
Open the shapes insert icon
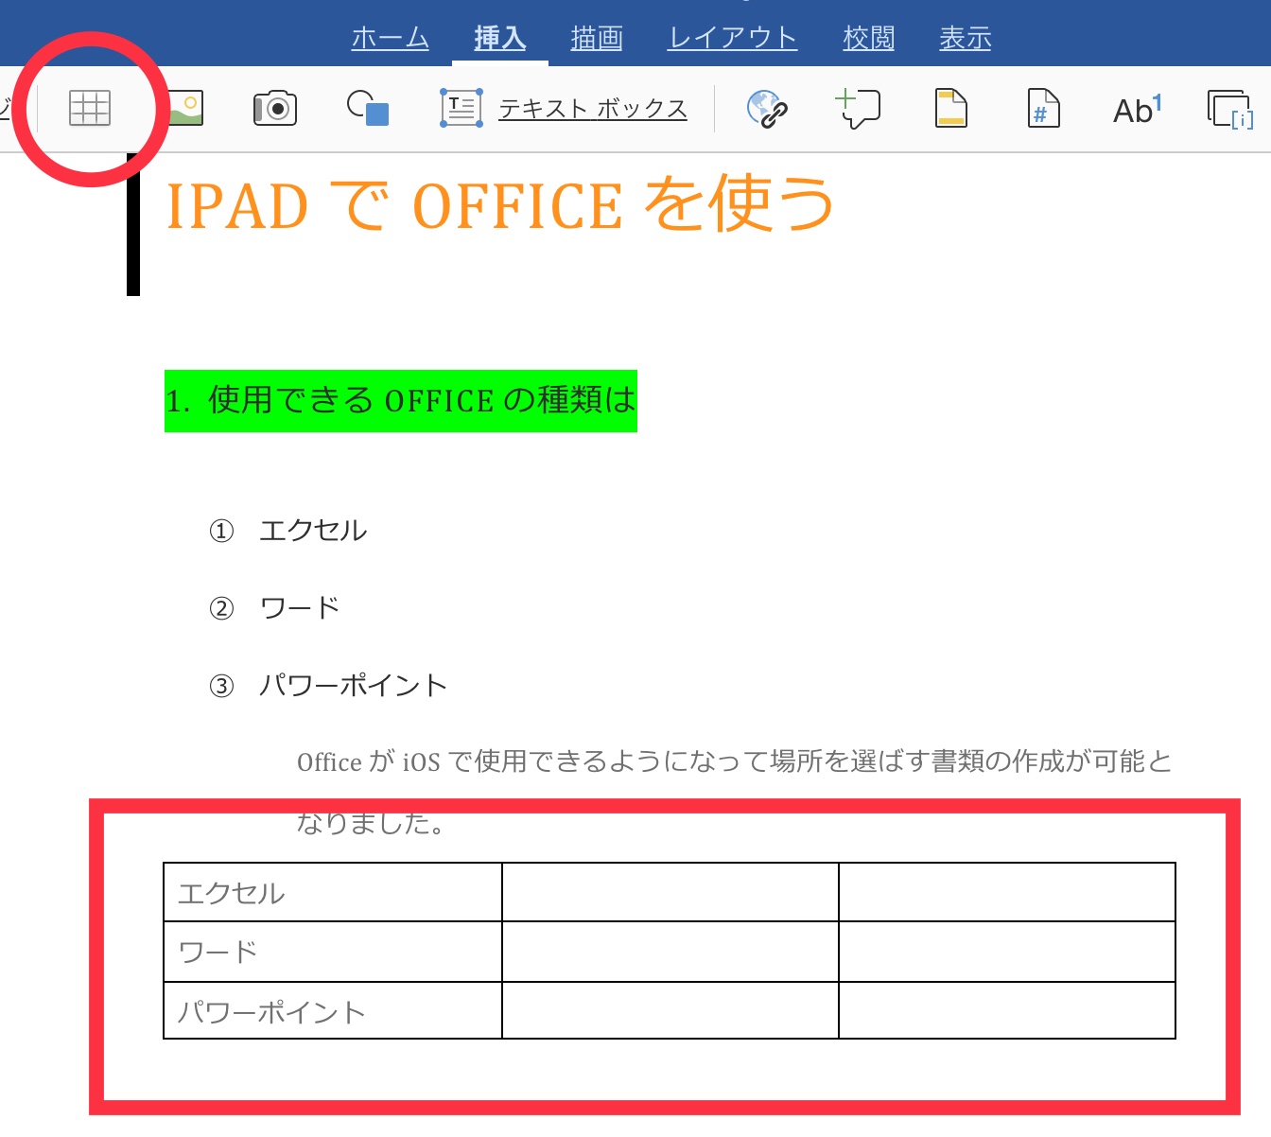pos(368,108)
